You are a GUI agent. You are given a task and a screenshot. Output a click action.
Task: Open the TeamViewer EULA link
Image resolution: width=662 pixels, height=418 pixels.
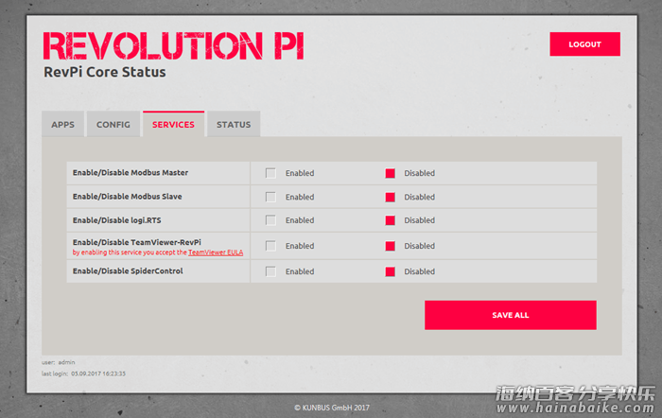pos(216,253)
